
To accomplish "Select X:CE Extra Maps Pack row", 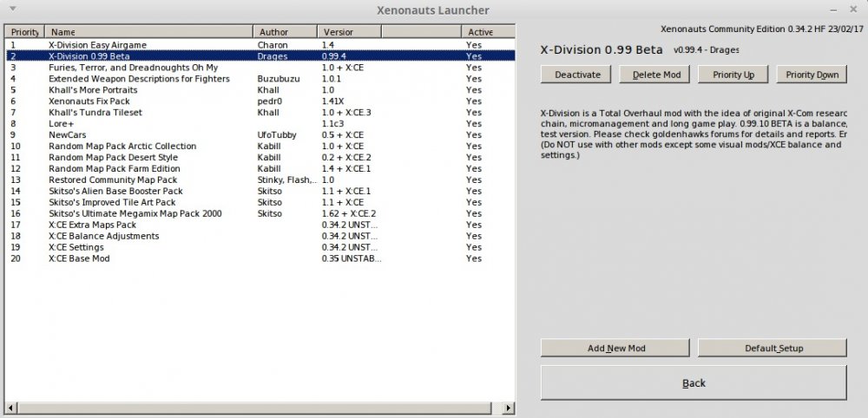I will coord(260,225).
